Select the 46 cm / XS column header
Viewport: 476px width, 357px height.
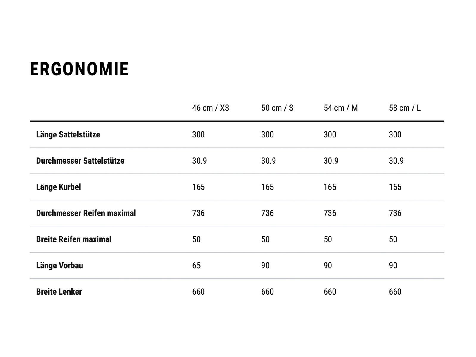pos(211,108)
